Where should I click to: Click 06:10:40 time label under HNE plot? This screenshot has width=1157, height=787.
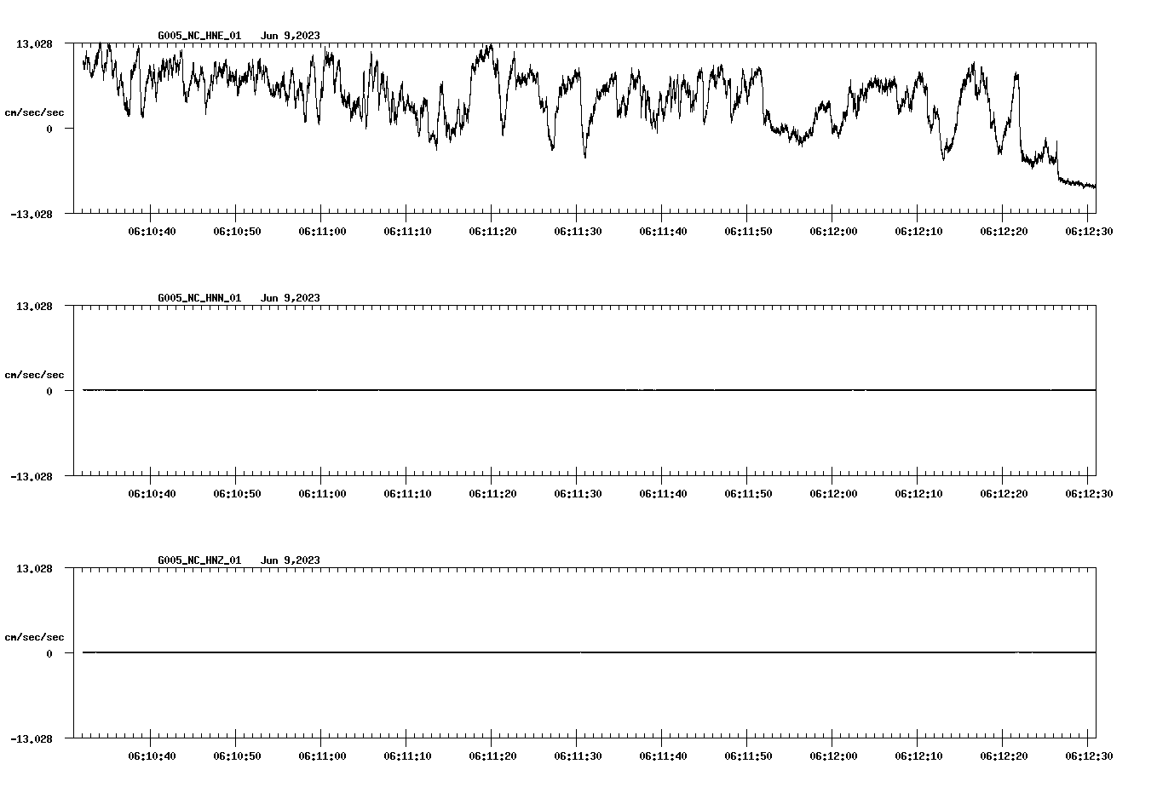tap(153, 232)
